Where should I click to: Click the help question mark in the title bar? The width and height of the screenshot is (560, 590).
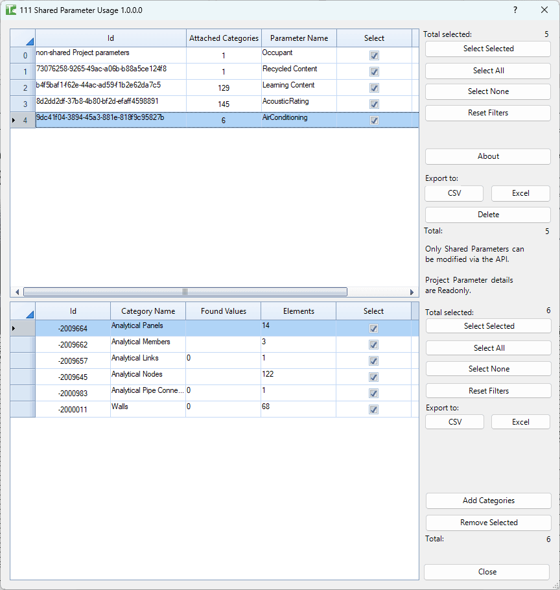tap(515, 10)
